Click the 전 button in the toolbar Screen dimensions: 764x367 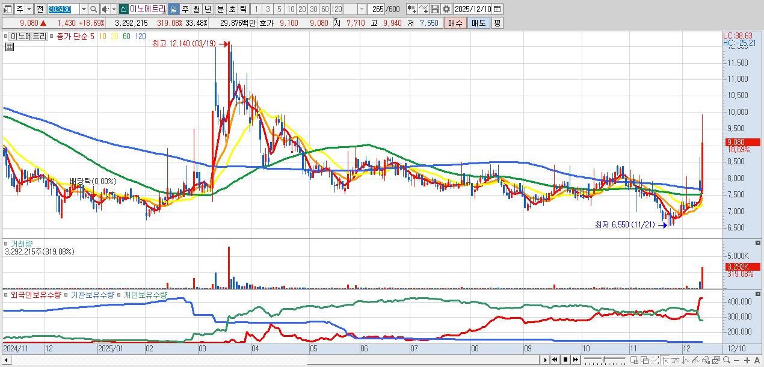tap(40, 9)
